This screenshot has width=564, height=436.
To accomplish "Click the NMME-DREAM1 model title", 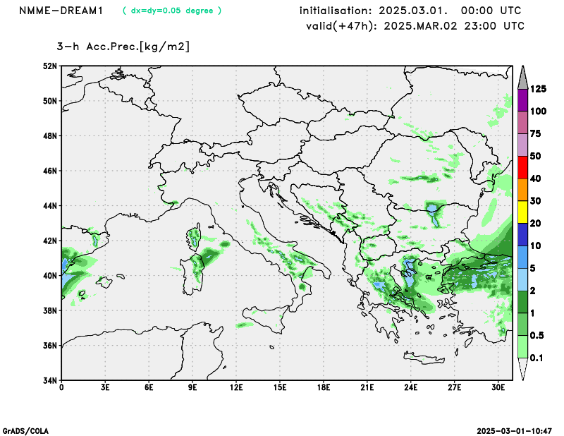I will click(61, 11).
